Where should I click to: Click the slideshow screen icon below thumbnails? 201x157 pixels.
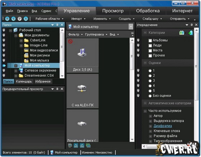coord(70,146)
